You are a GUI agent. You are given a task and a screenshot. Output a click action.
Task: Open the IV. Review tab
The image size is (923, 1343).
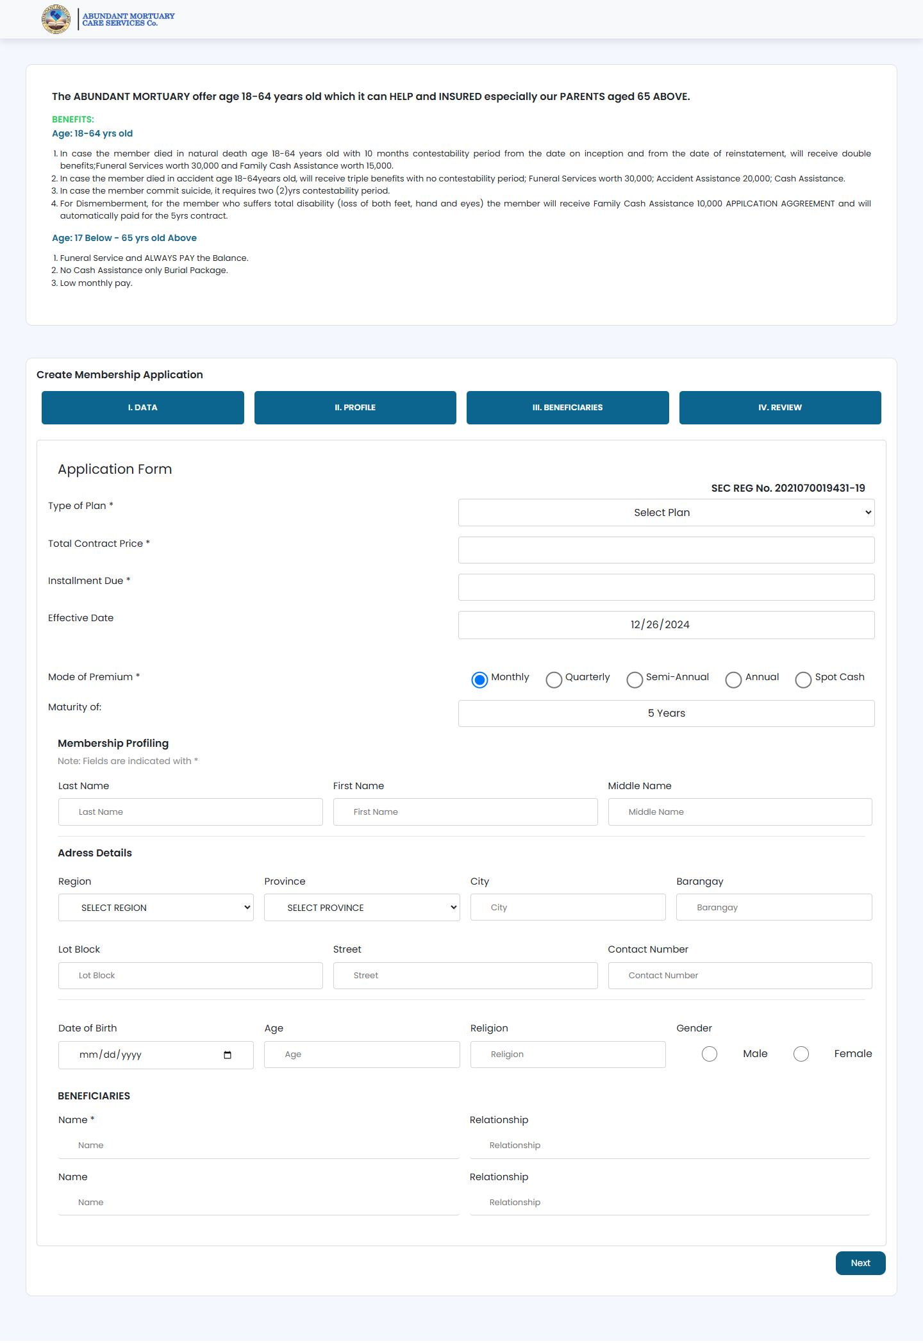(779, 408)
